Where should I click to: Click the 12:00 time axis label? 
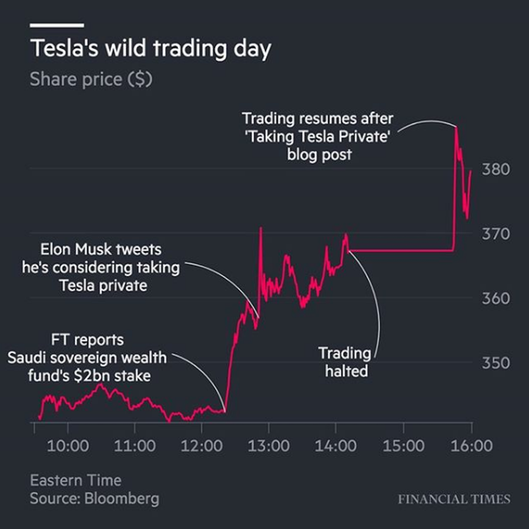[x=202, y=446]
